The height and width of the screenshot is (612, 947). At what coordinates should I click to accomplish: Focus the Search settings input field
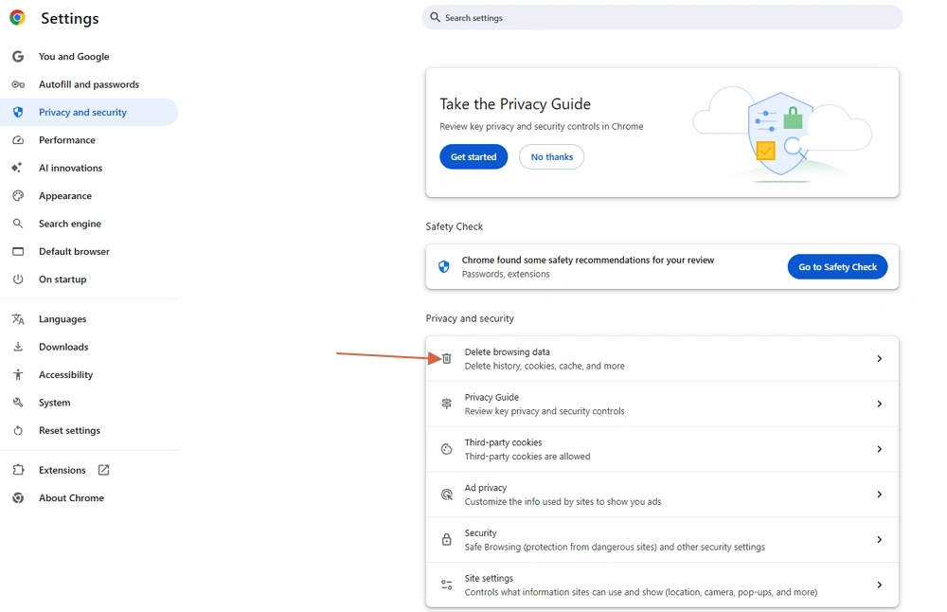click(x=662, y=17)
